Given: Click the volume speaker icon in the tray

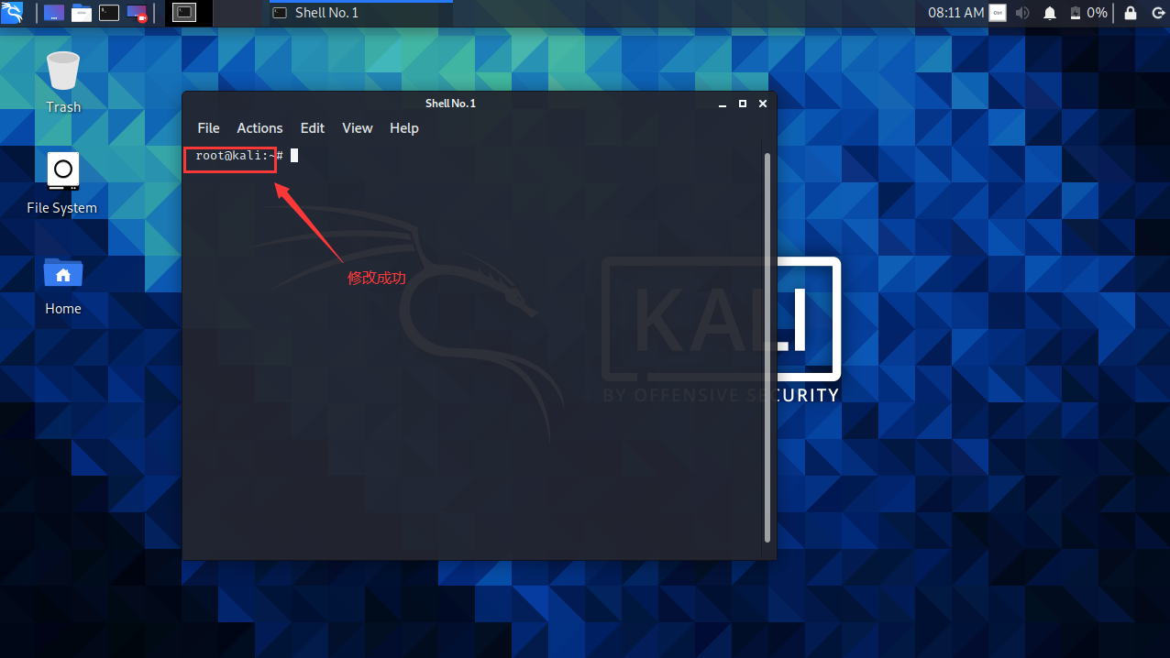Looking at the screenshot, I should (1021, 13).
